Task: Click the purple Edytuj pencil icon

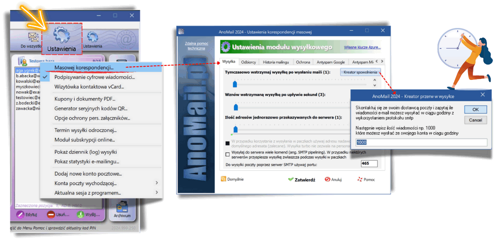Action: coord(21,214)
